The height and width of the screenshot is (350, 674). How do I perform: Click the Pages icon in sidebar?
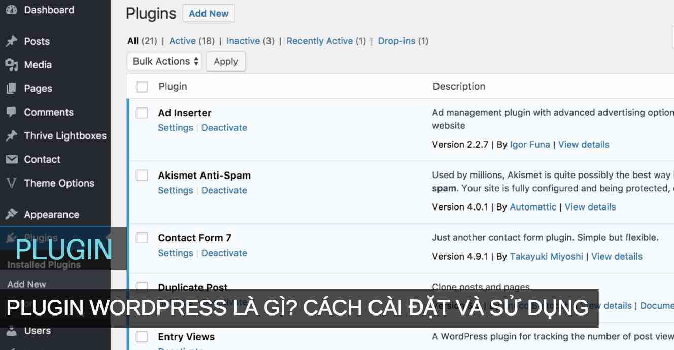pyautogui.click(x=11, y=88)
